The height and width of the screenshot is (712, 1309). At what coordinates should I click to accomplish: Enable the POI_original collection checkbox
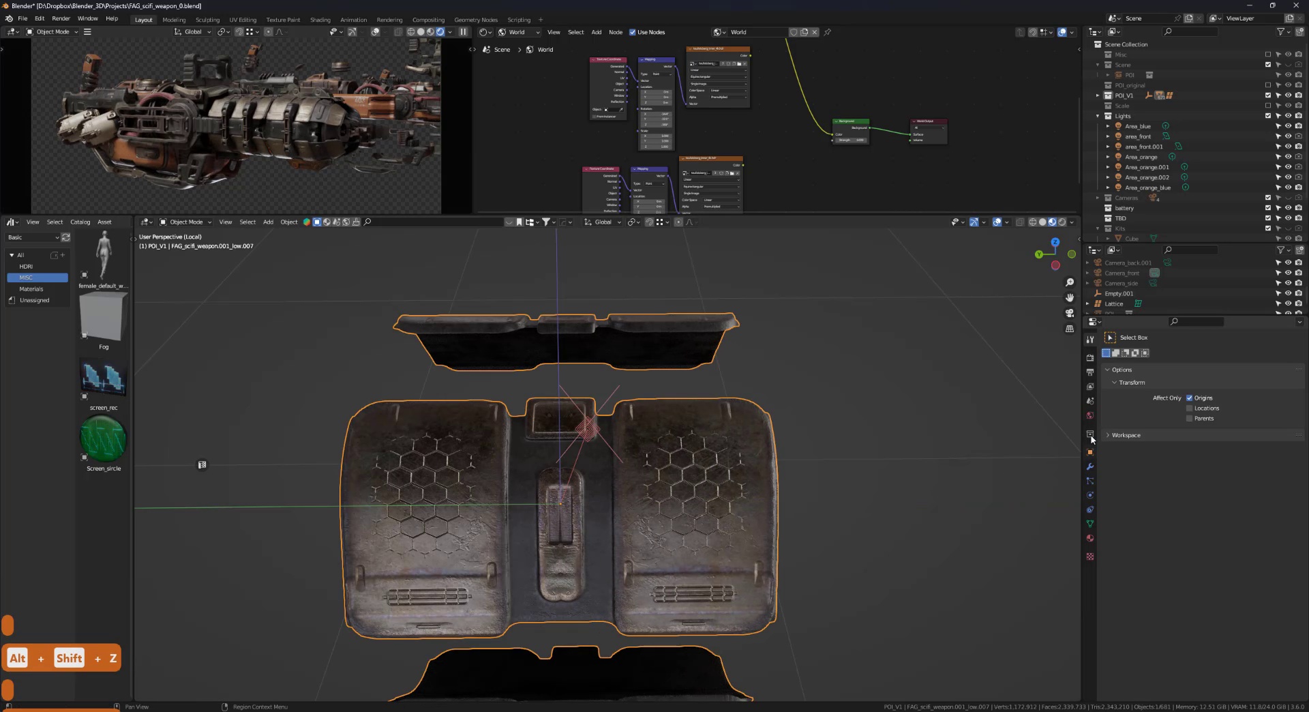pyautogui.click(x=1268, y=85)
